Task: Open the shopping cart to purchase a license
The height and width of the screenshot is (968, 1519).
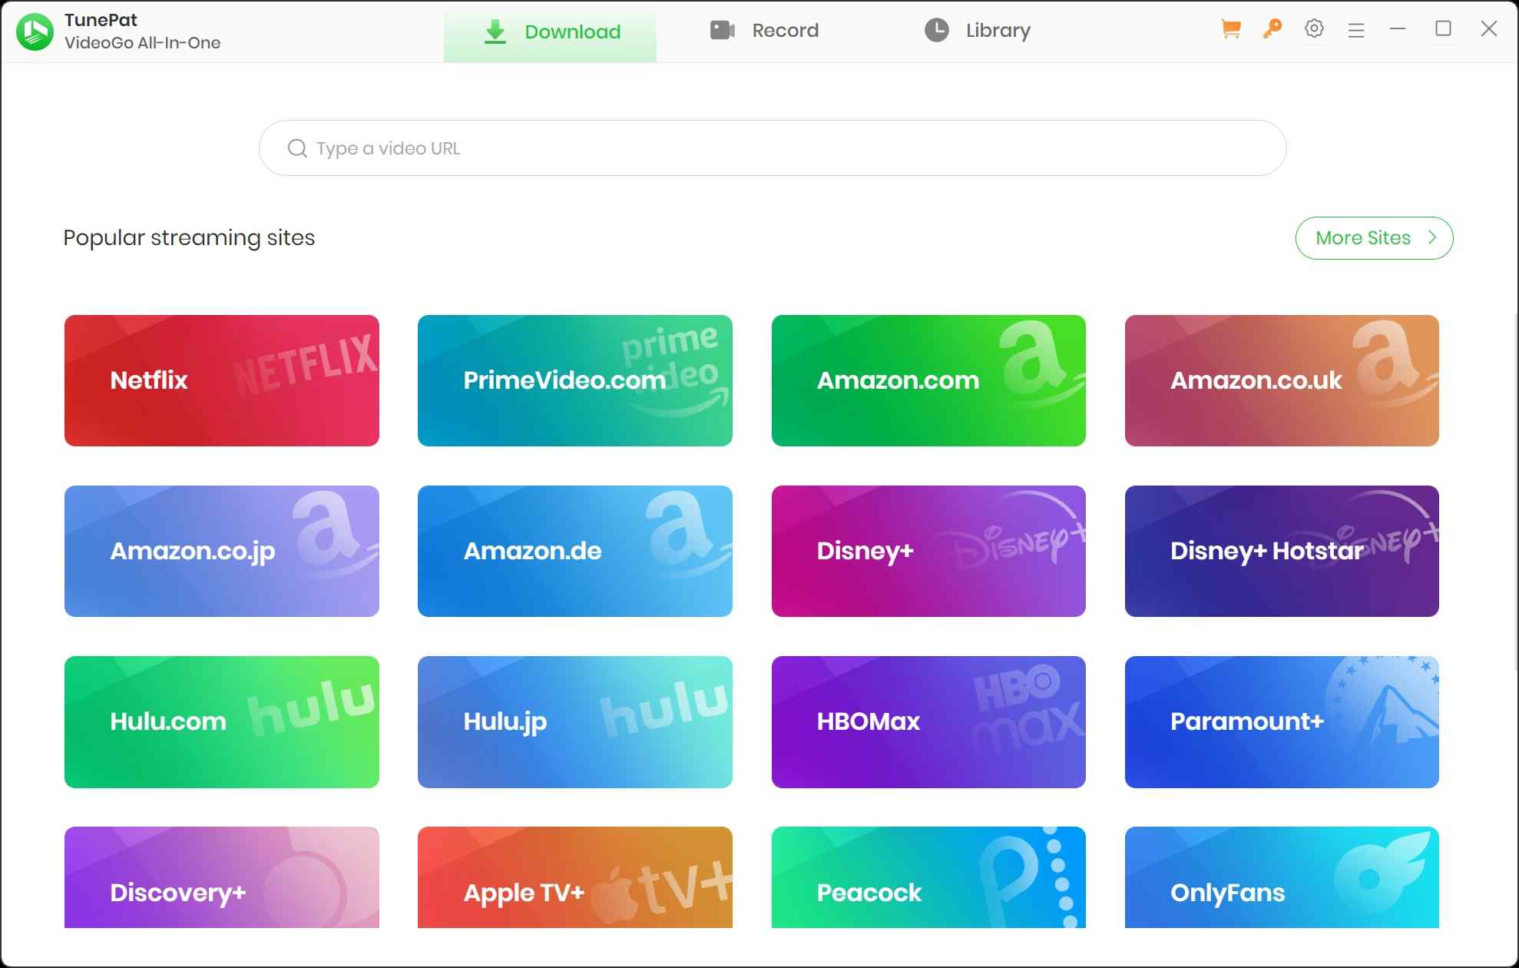Action: (1230, 28)
